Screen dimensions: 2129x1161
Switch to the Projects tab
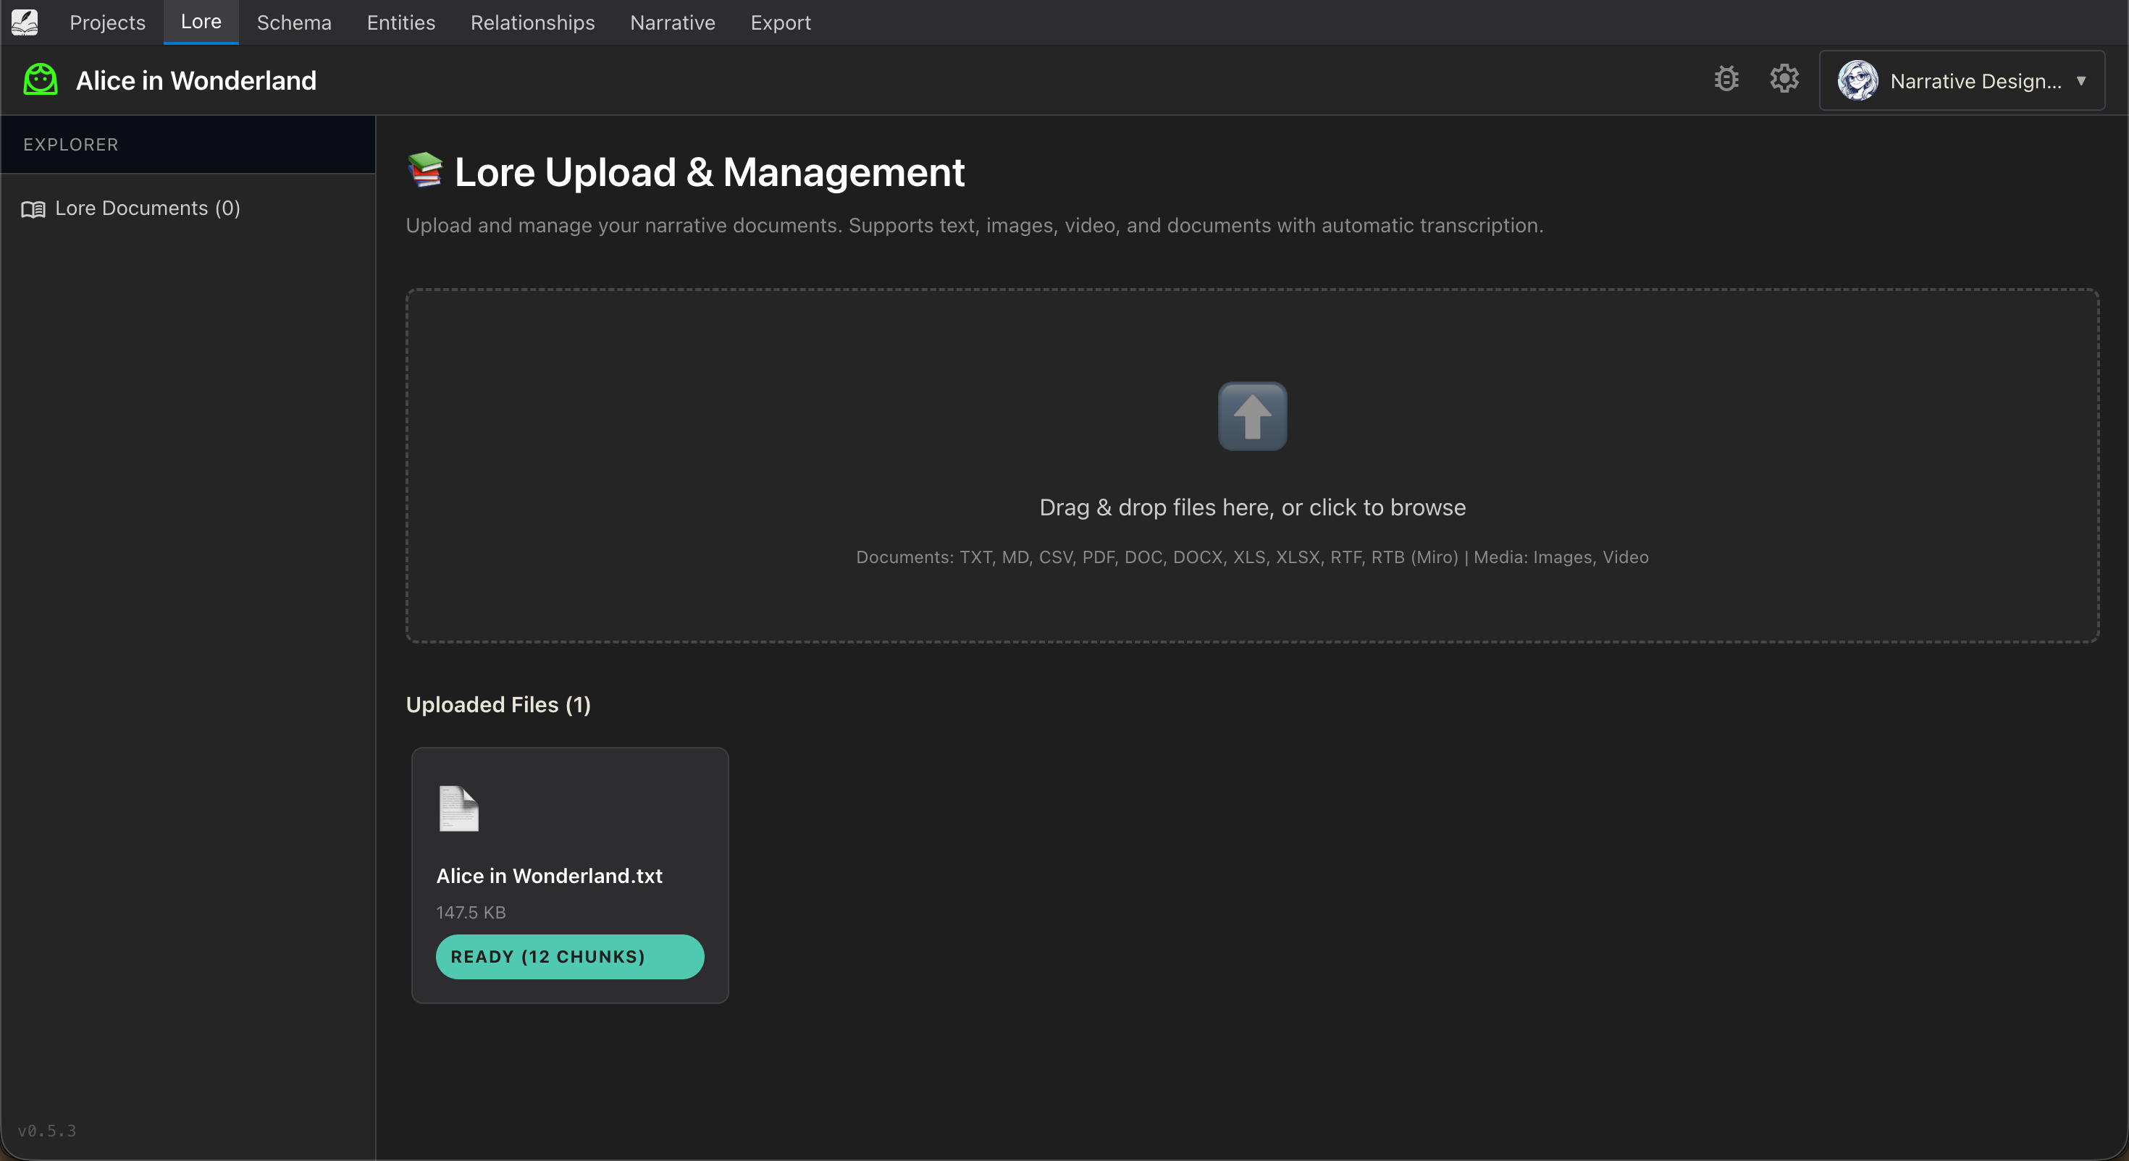click(x=107, y=22)
